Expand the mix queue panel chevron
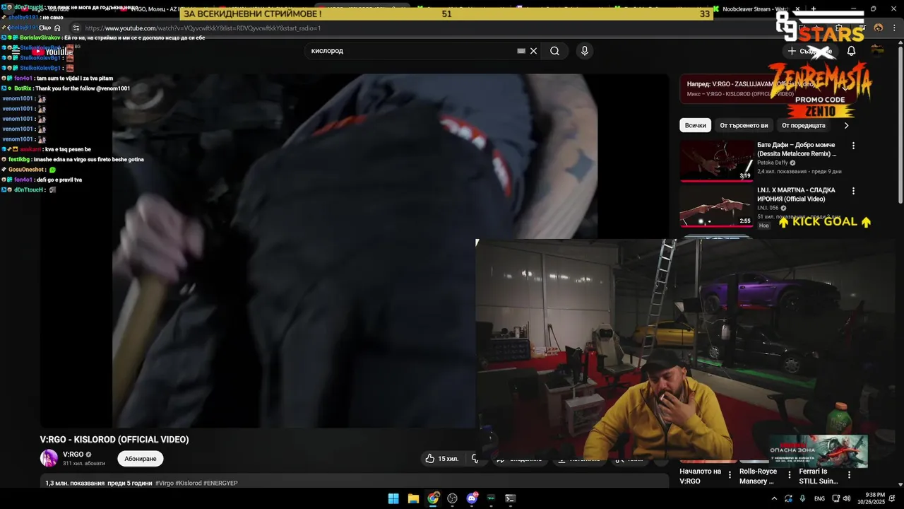 pyautogui.click(x=847, y=88)
